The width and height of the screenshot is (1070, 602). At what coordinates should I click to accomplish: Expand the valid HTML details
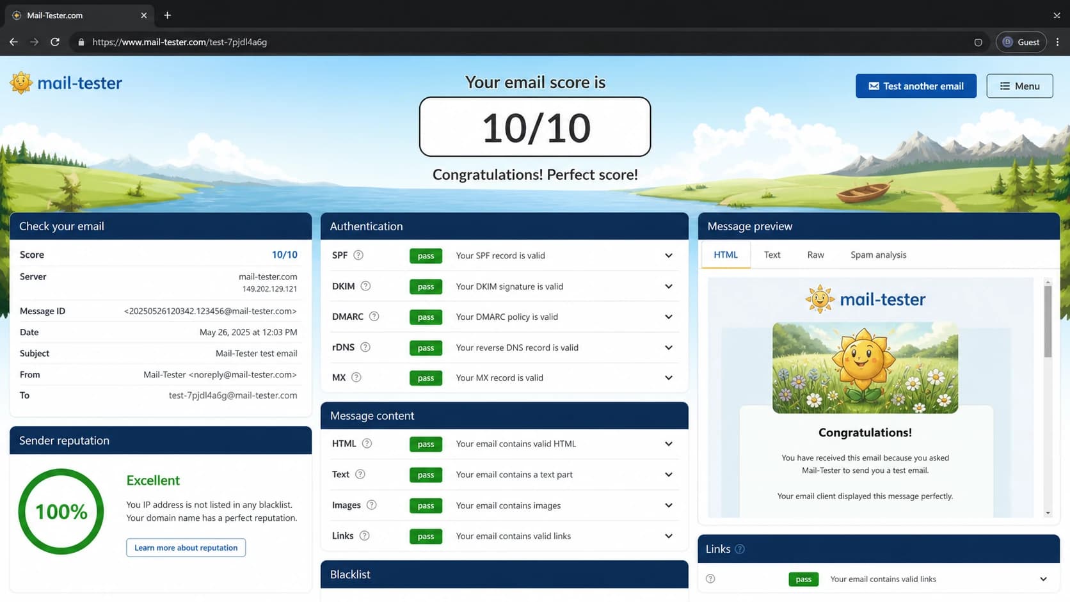click(x=669, y=443)
